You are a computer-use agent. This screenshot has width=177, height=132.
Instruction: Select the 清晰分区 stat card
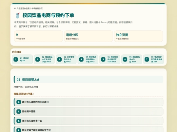tap(88, 36)
